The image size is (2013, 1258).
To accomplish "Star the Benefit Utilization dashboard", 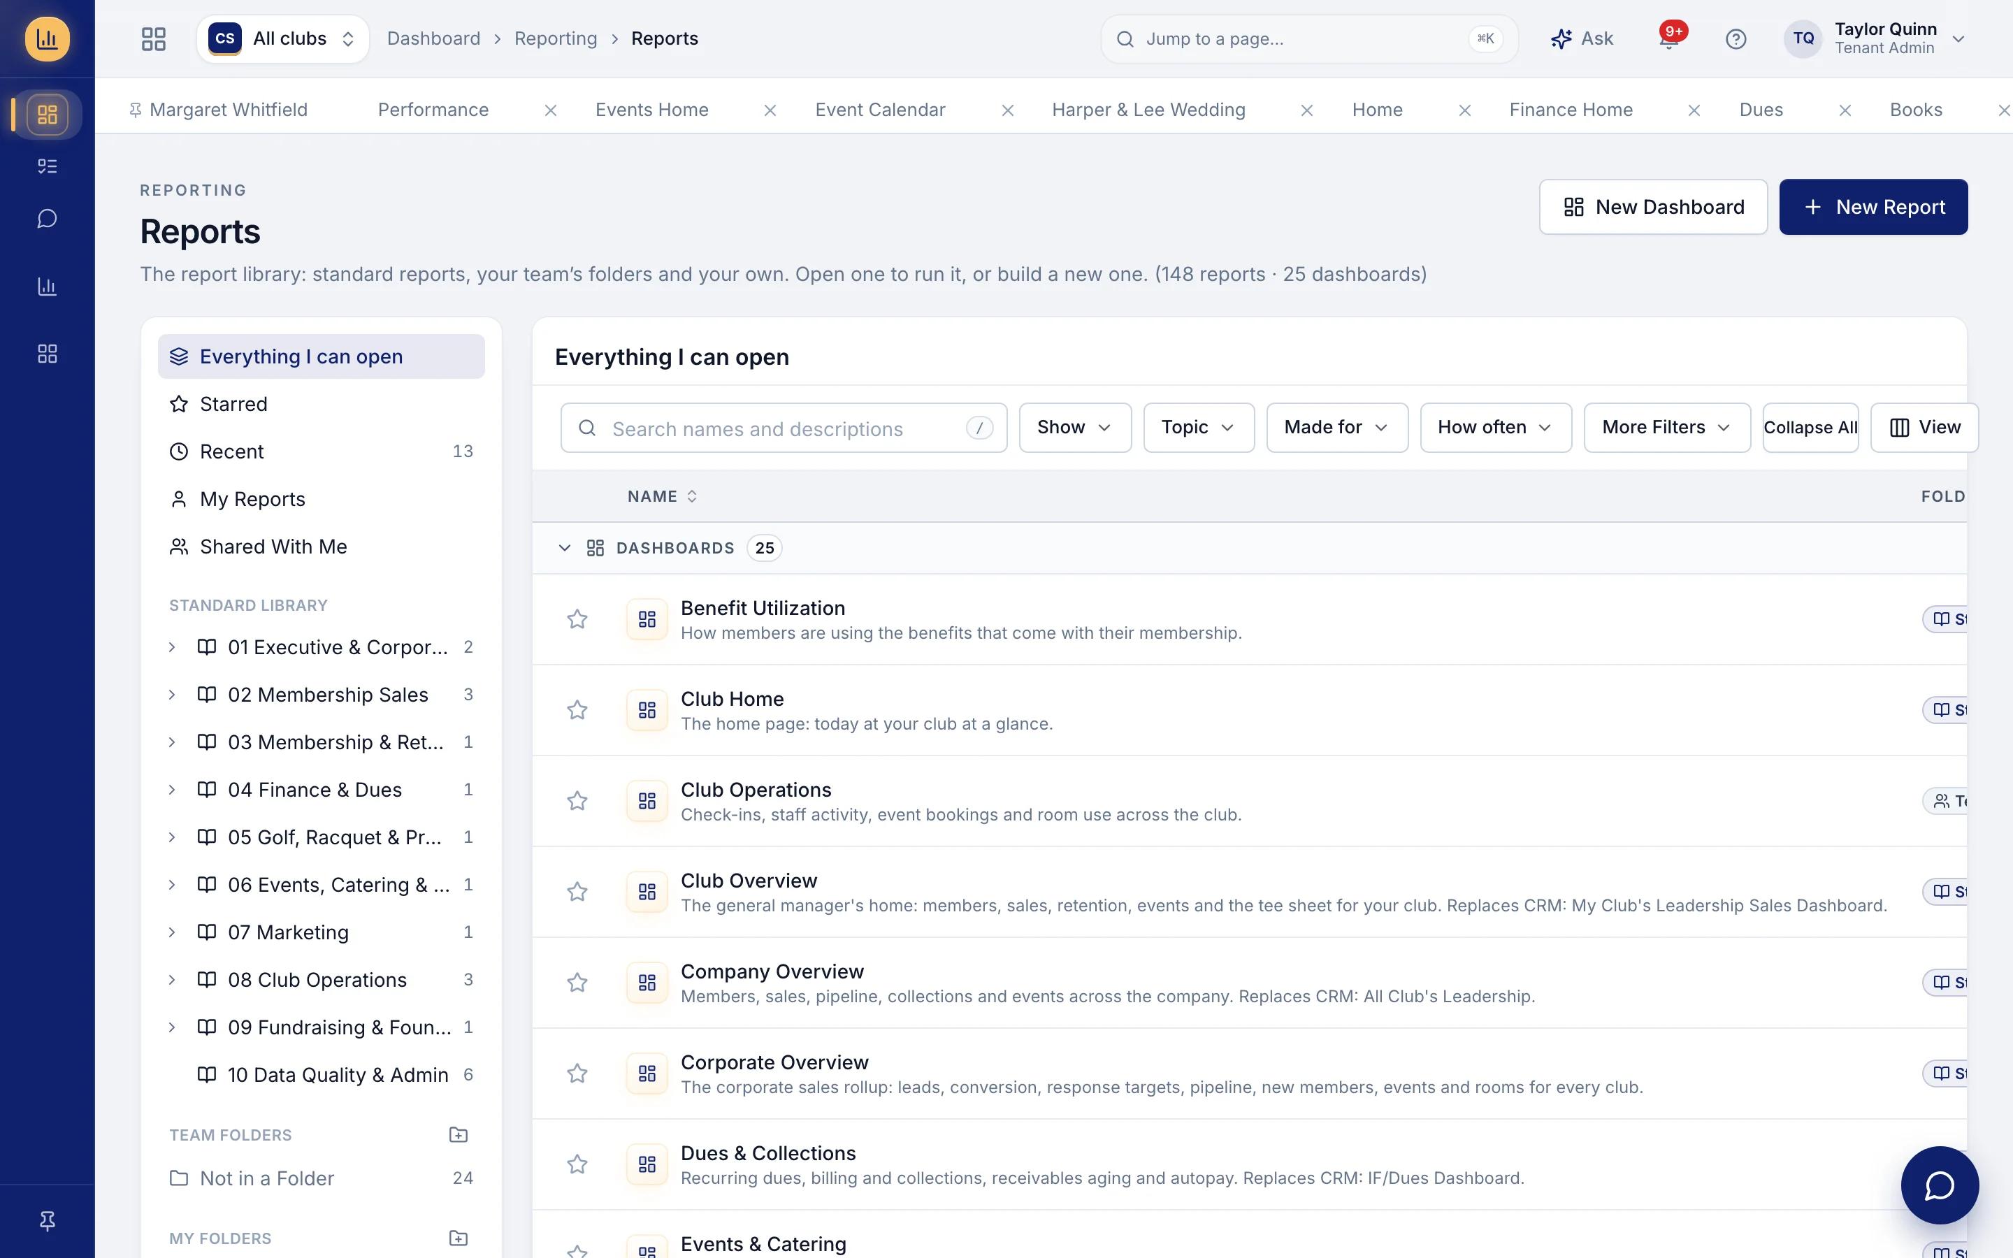I will 577,619.
